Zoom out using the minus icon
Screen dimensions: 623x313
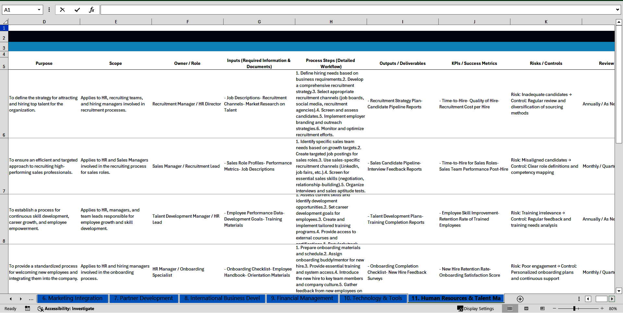(554, 308)
